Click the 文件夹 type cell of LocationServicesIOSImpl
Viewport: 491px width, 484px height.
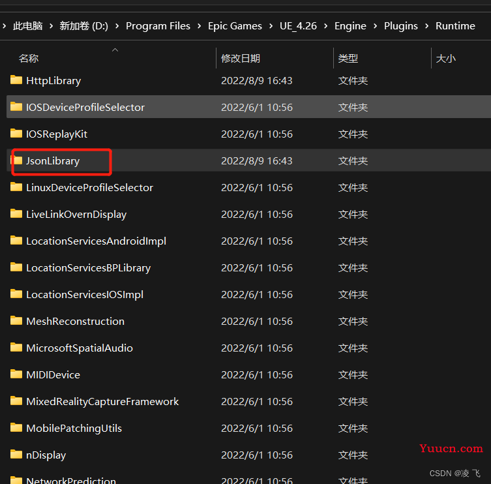(x=353, y=295)
